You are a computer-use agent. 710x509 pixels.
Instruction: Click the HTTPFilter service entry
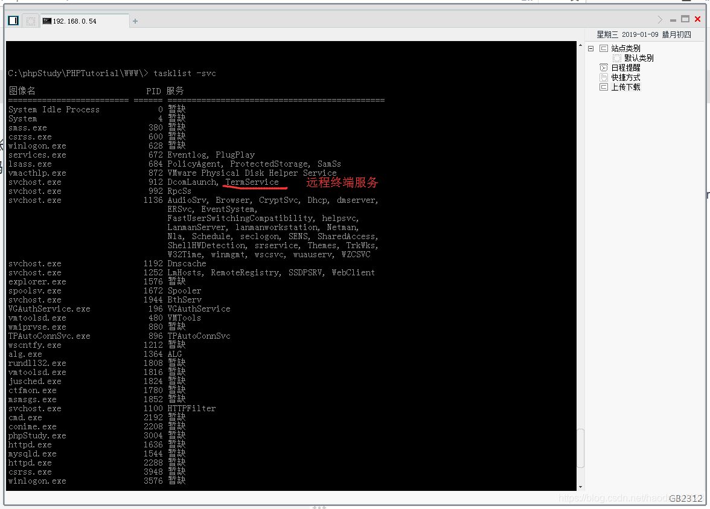[x=191, y=408]
